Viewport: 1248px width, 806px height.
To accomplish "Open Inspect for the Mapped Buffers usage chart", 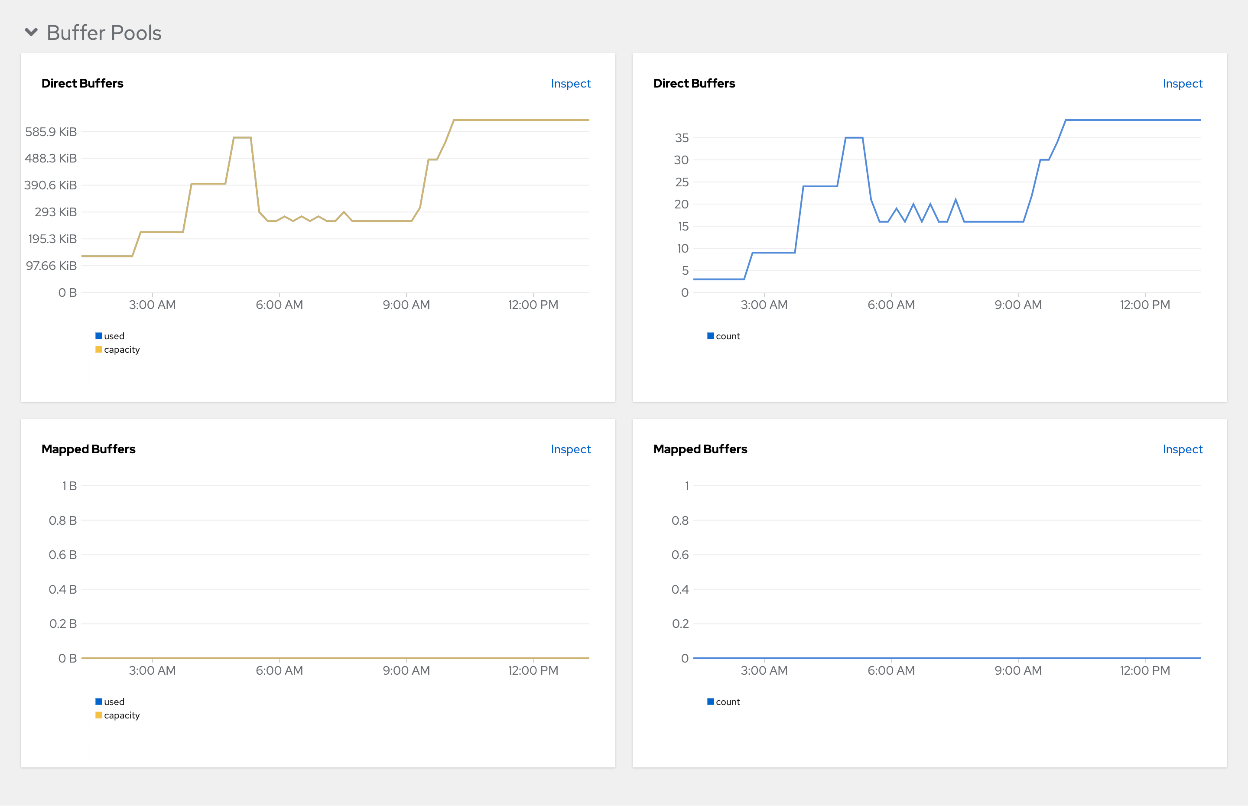I will point(570,448).
